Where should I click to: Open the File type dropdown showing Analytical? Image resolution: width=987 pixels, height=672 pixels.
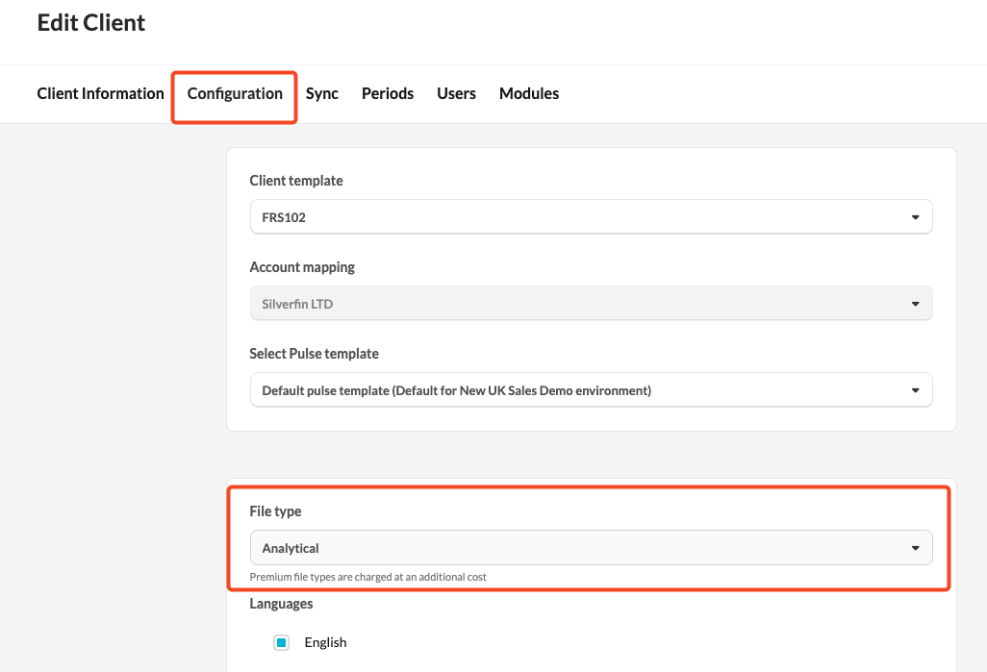pyautogui.click(x=591, y=548)
